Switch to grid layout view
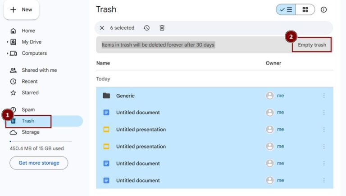346x196 pixels. coord(305,10)
